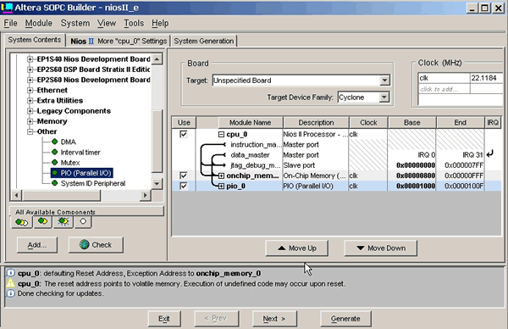
Task: Click the clk frequency value 22.1184
Action: [x=486, y=78]
